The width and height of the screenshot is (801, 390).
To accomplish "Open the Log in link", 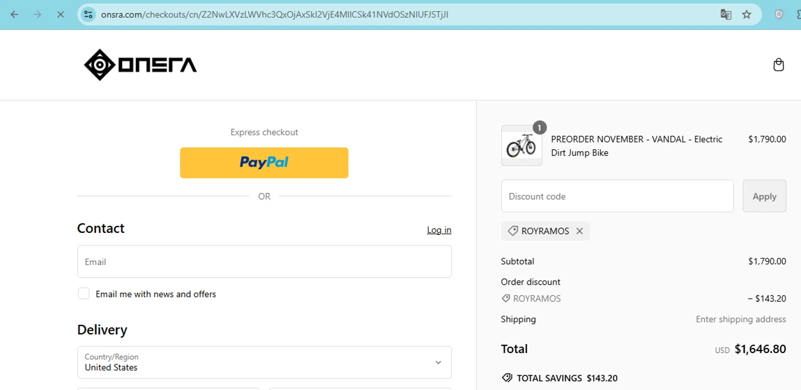I will tap(439, 230).
